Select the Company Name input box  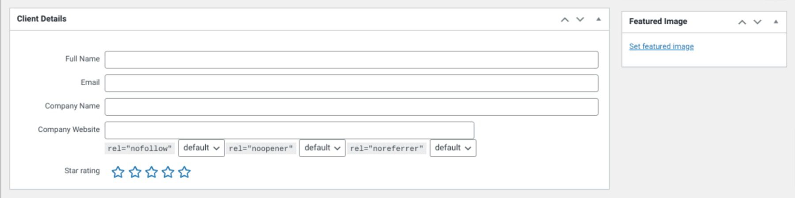point(351,107)
